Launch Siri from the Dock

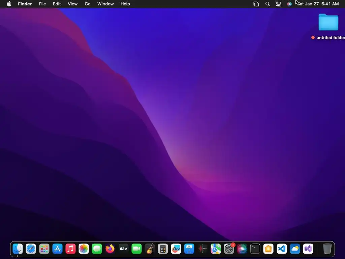(x=242, y=249)
